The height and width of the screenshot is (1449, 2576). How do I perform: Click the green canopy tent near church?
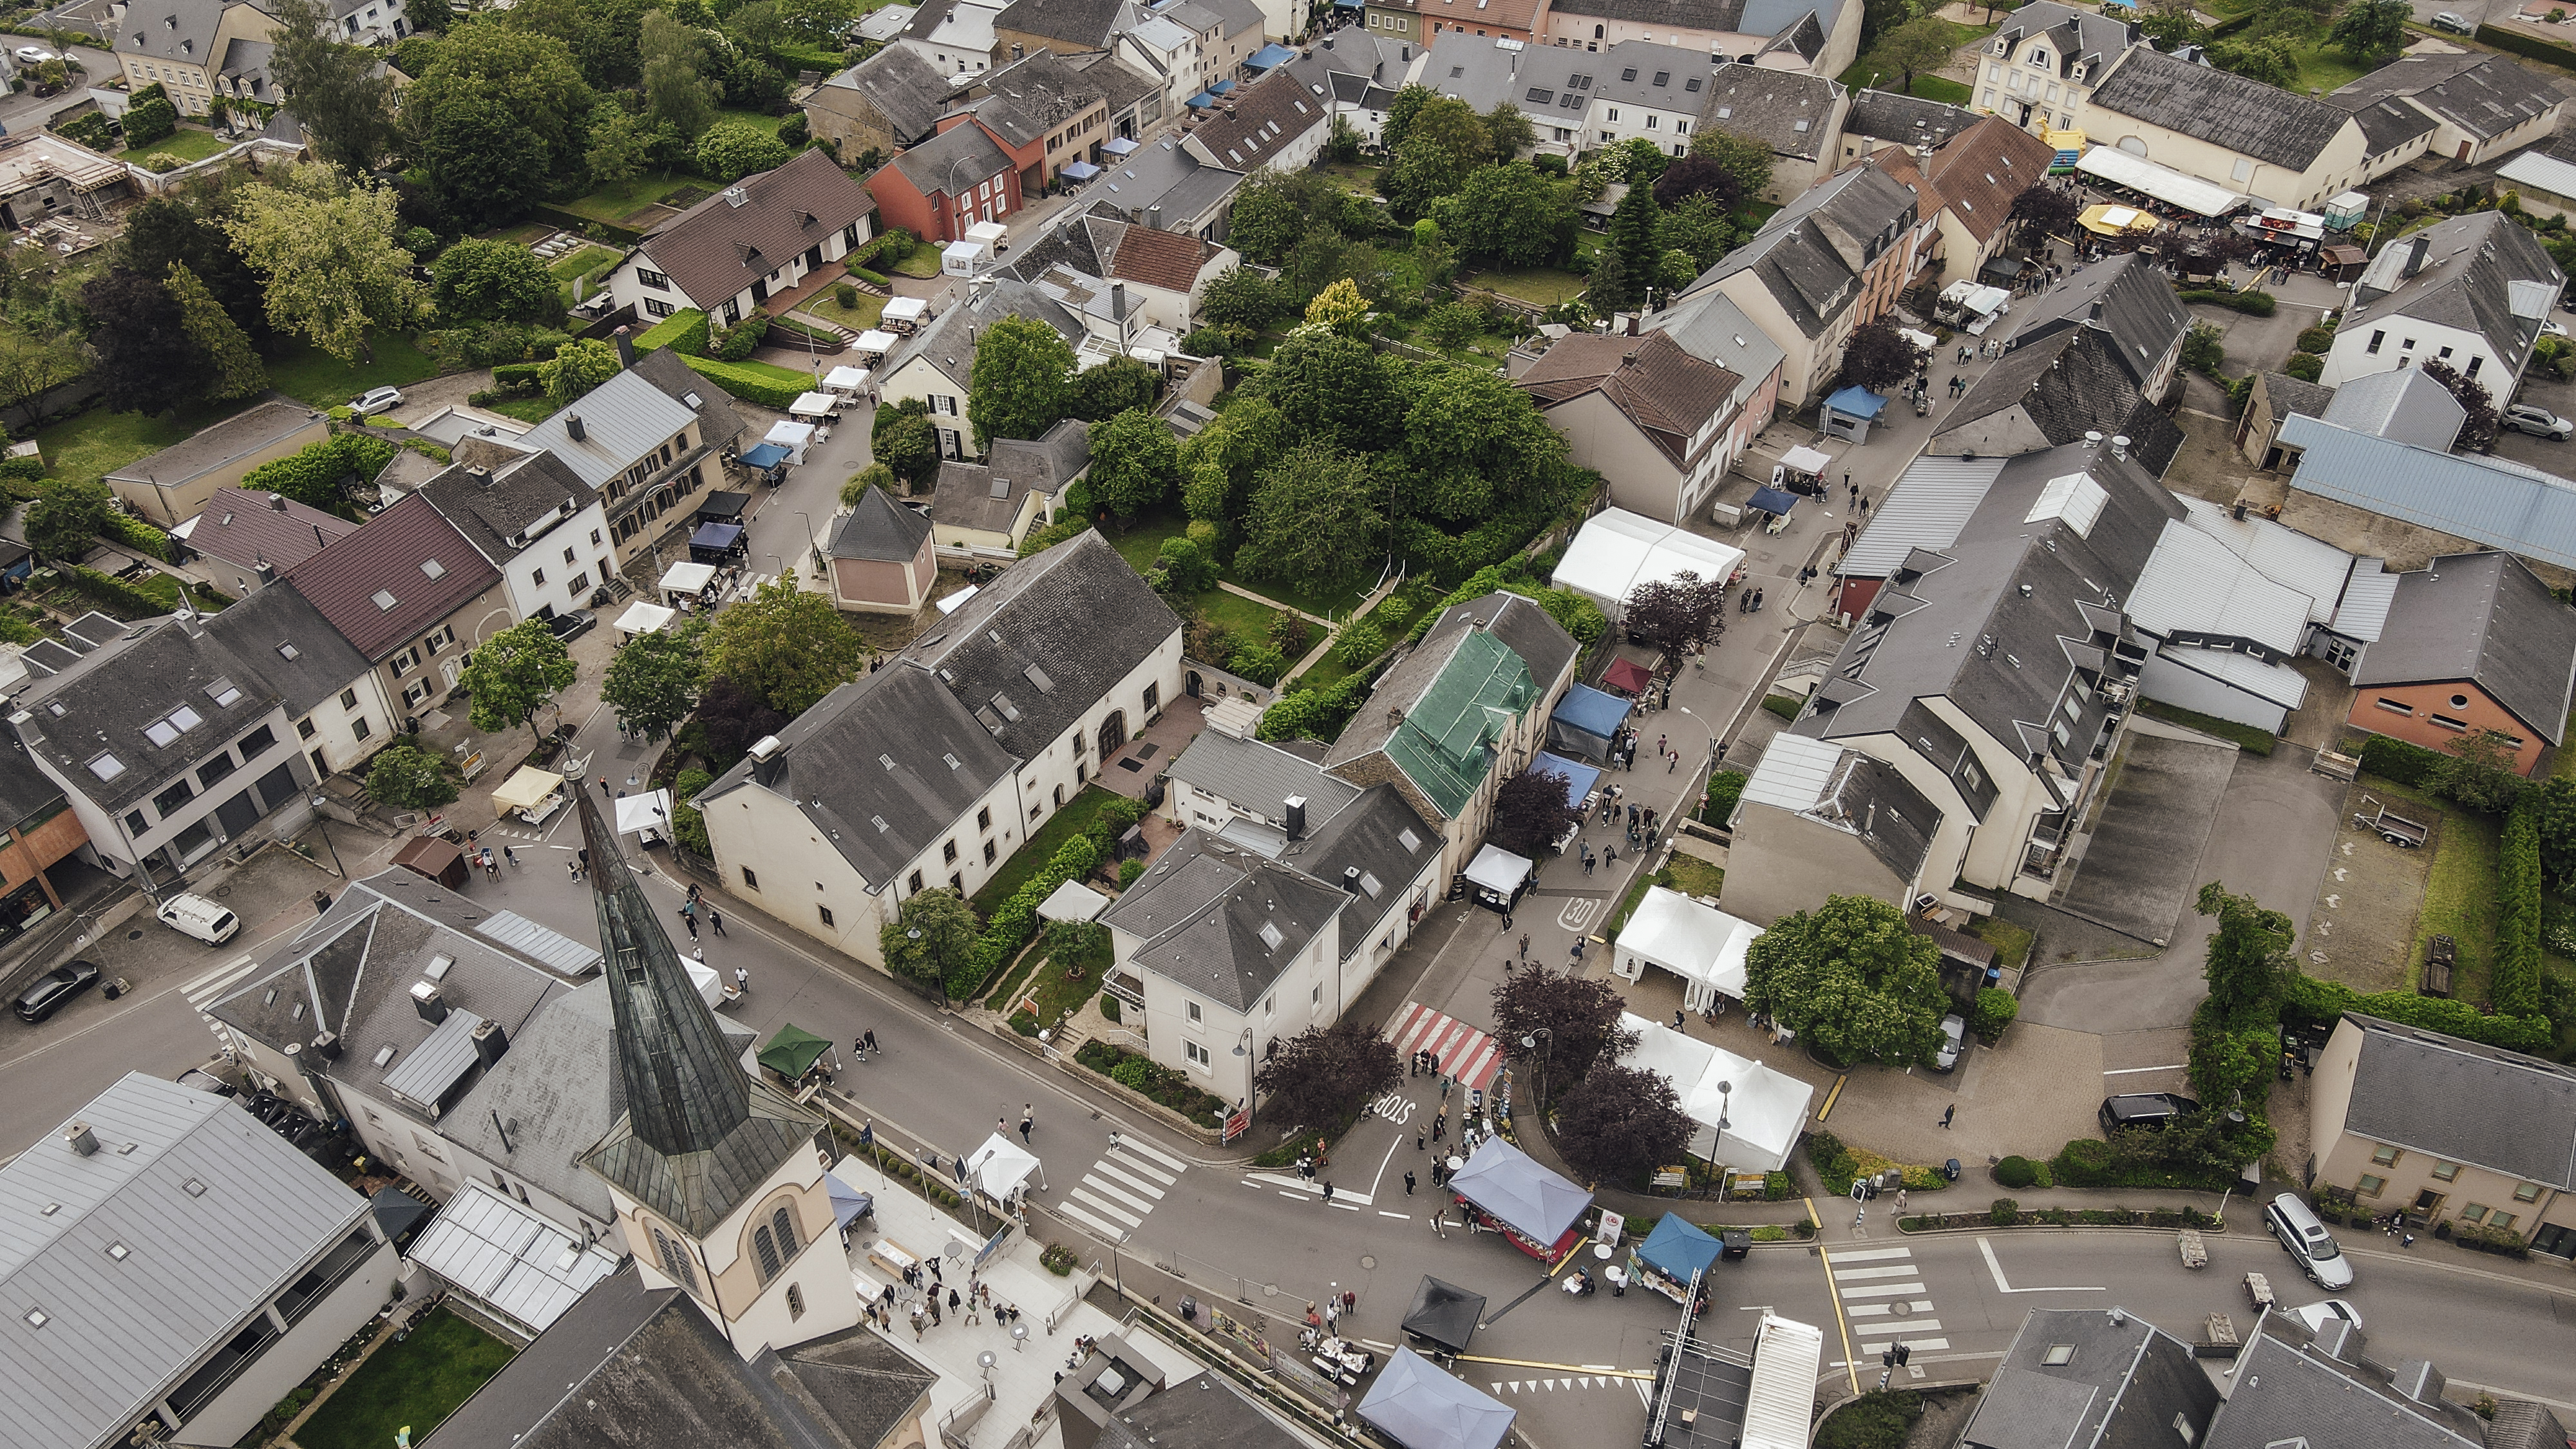[795, 1050]
